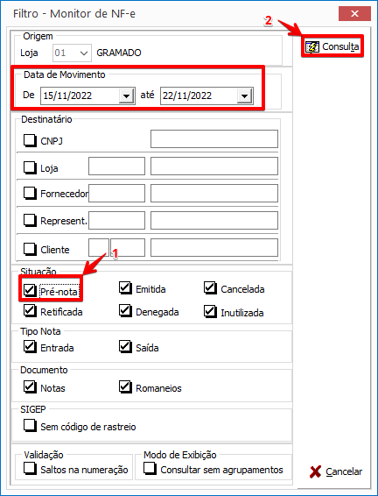Screen dimensions: 378x496
Task: Uncheck the Emitida situation checkbox
Action: [x=125, y=287]
